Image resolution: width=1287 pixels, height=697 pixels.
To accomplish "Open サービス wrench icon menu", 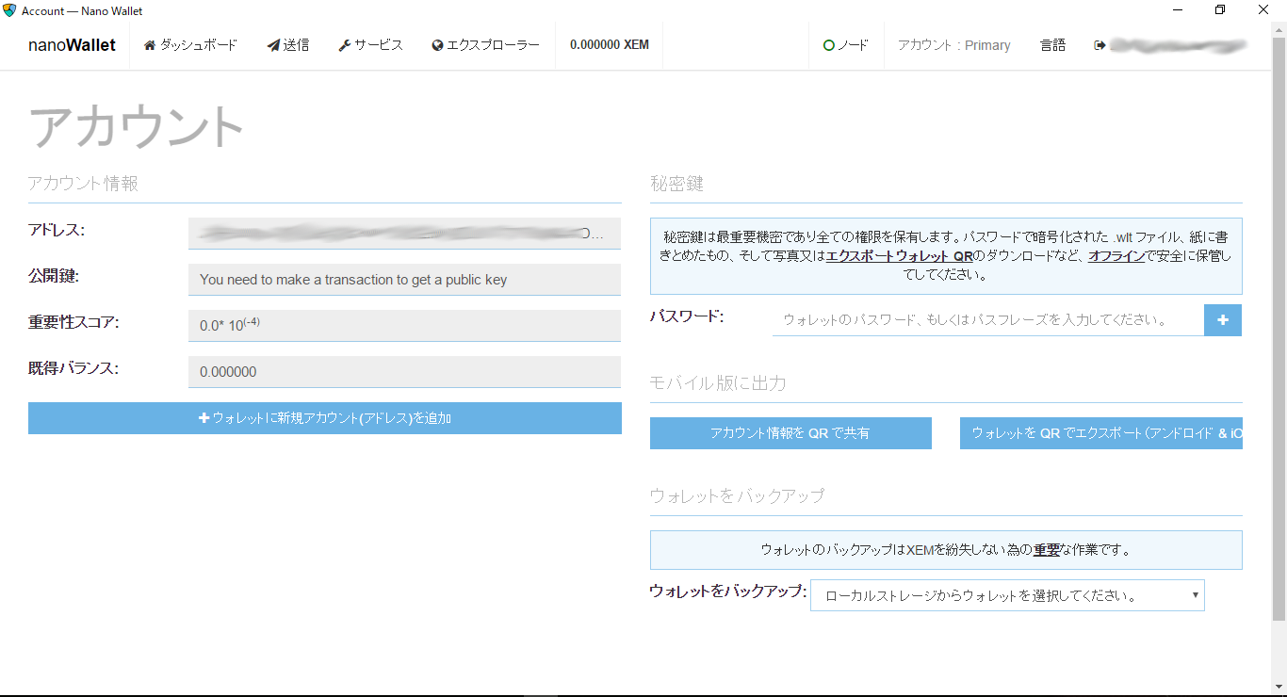I will pyautogui.click(x=344, y=45).
